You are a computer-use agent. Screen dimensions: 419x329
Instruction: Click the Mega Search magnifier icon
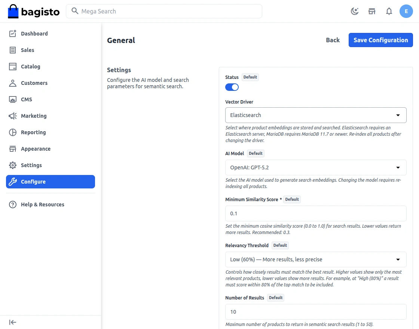pyautogui.click(x=75, y=11)
